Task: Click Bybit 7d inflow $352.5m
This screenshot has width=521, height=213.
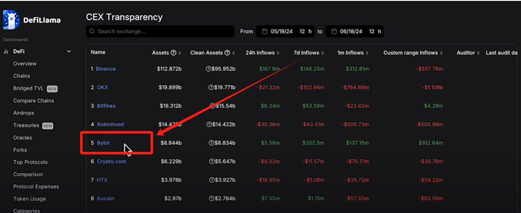Action: tap(314, 143)
